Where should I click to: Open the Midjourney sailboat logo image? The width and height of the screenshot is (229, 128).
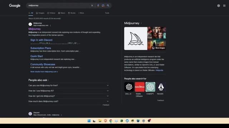tap(136, 39)
